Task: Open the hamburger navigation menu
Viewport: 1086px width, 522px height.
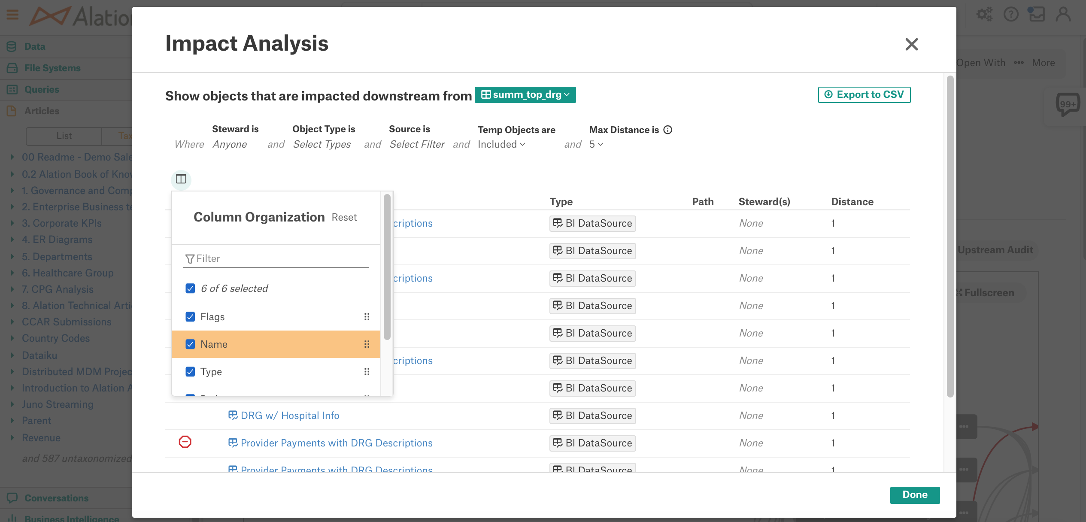Action: click(x=12, y=15)
